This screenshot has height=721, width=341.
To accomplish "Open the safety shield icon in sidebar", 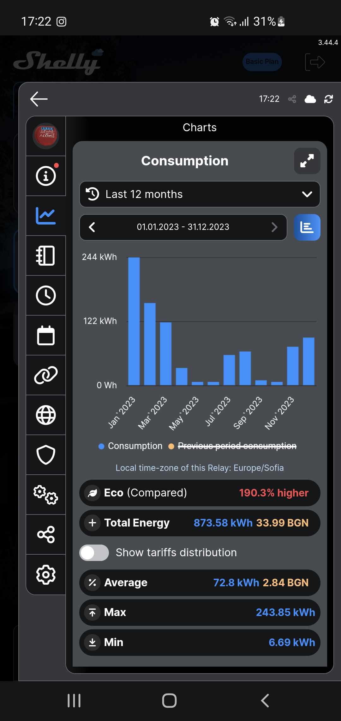I will tap(46, 455).
